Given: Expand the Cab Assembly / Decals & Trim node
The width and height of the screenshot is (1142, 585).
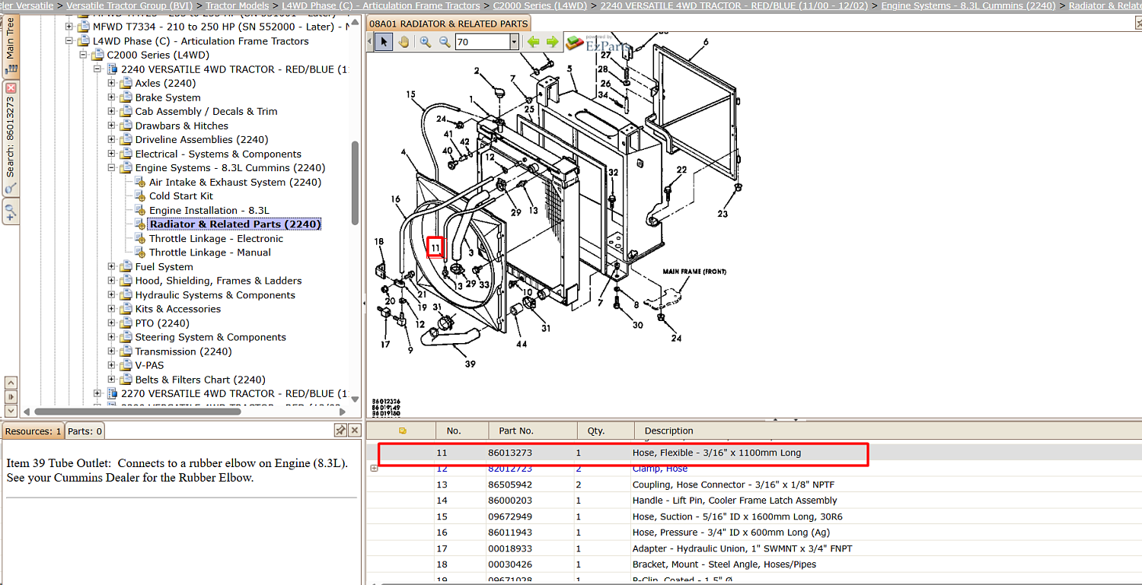Looking at the screenshot, I should point(111,111).
